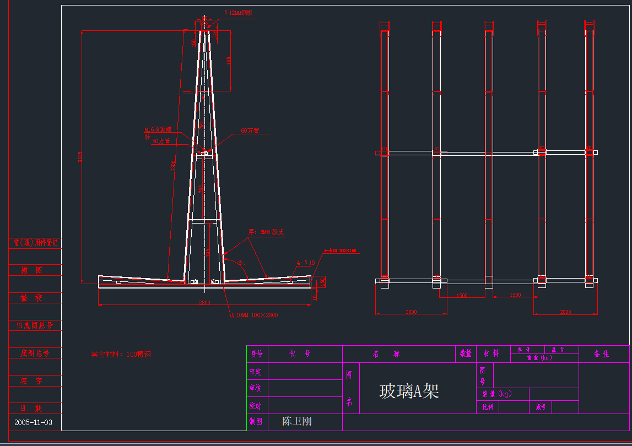Select the 4-δ10 annotation
This screenshot has height=446, width=632.
pos(306,263)
